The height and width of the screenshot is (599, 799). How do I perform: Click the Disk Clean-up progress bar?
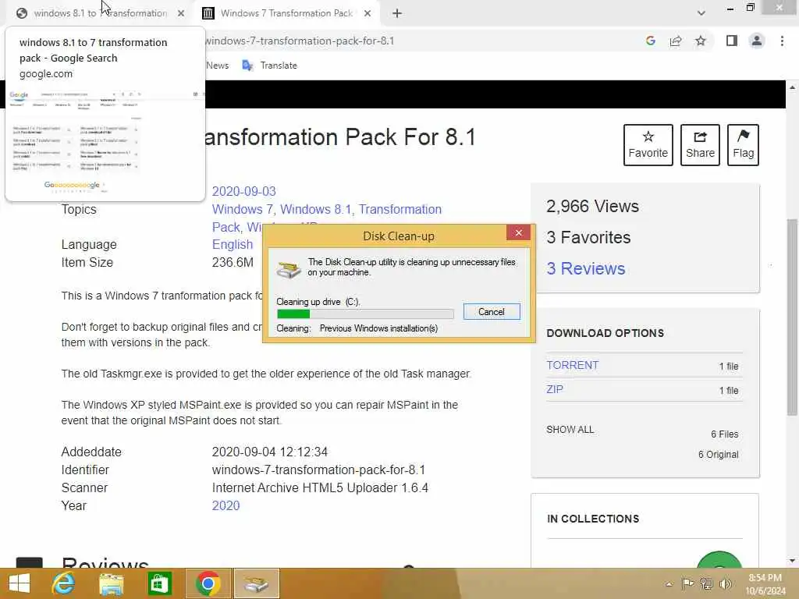click(365, 314)
